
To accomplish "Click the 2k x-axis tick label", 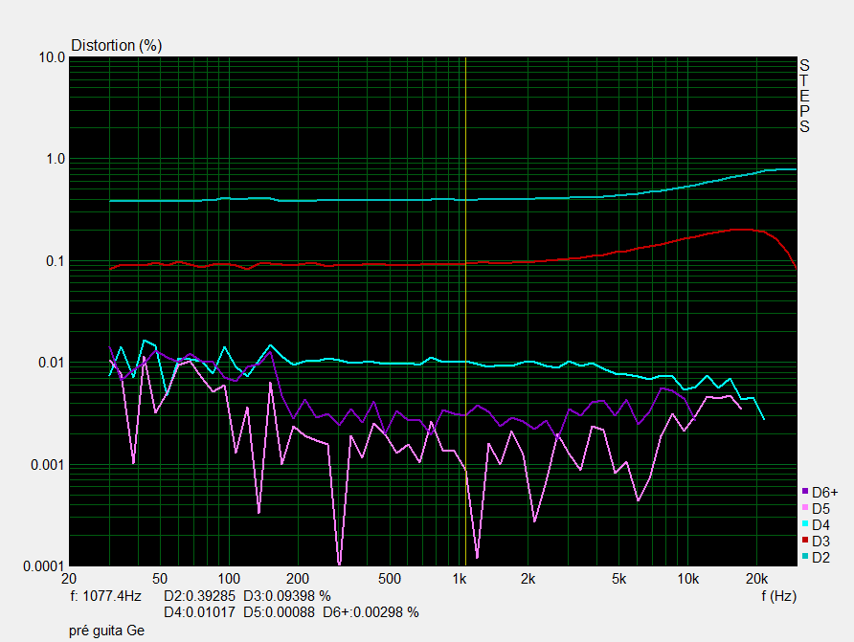I will pos(528,579).
